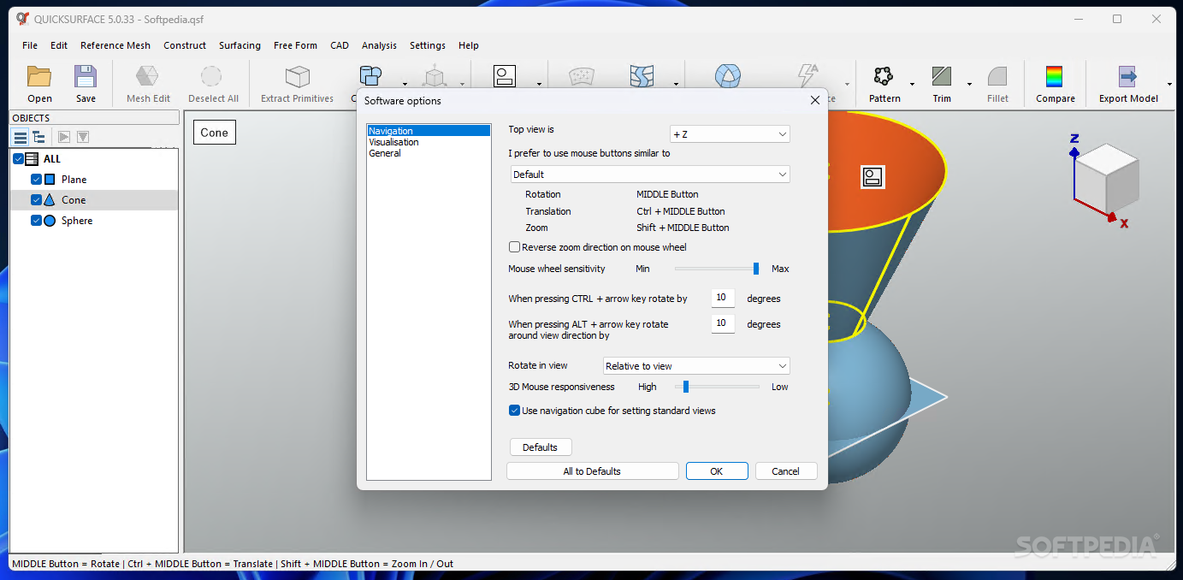Click the Cancel button

[x=785, y=471]
